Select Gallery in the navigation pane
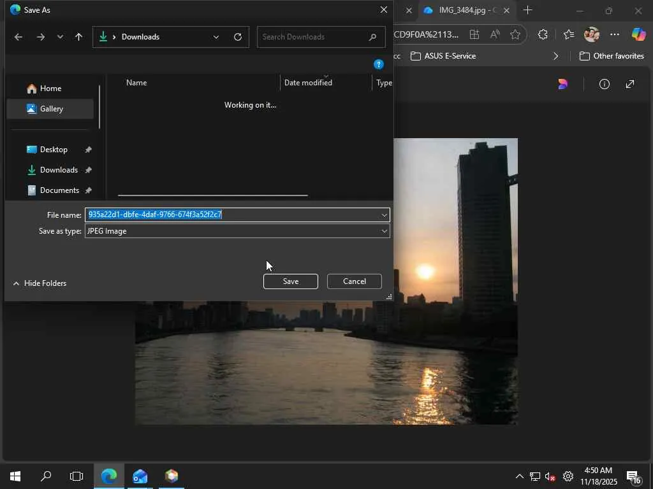Viewport: 653px width, 489px height. pyautogui.click(x=51, y=109)
